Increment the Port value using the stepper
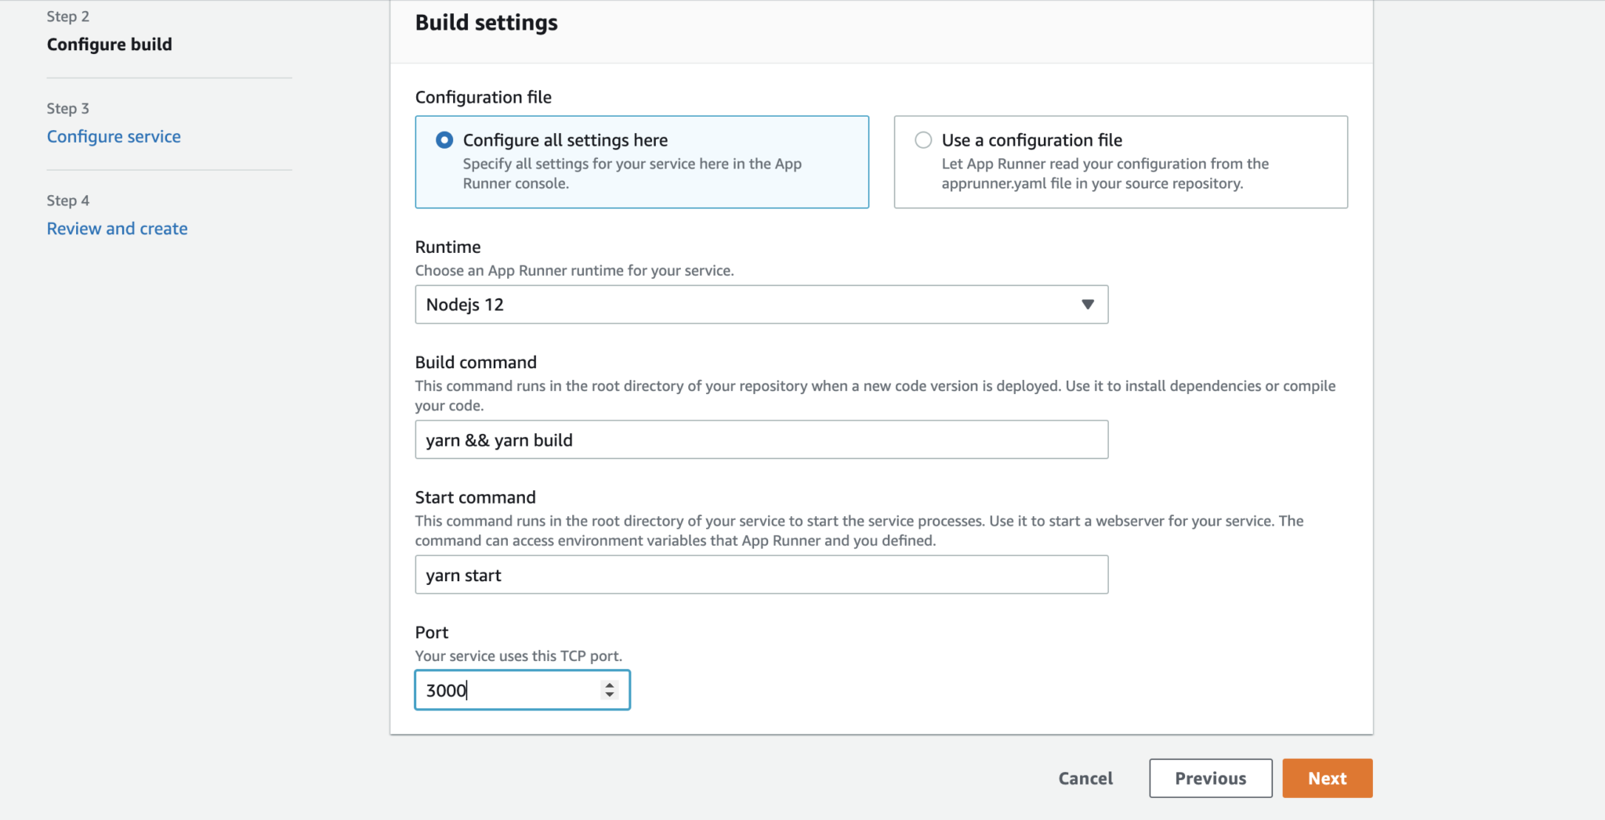This screenshot has width=1605, height=820. 609,685
